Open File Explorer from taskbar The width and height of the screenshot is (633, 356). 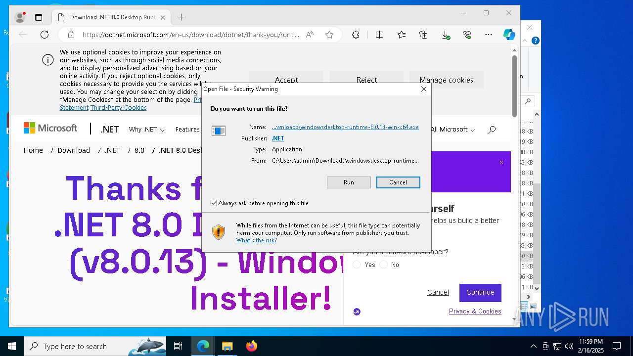pyautogui.click(x=227, y=346)
